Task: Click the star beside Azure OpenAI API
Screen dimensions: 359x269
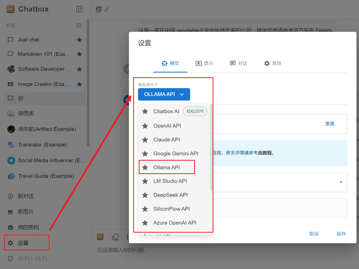Action: (145, 223)
